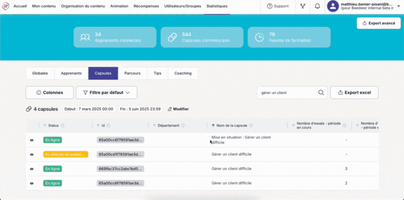This screenshot has height=200, width=404.
Task: Open the Colonnes selector
Action: 50,92
